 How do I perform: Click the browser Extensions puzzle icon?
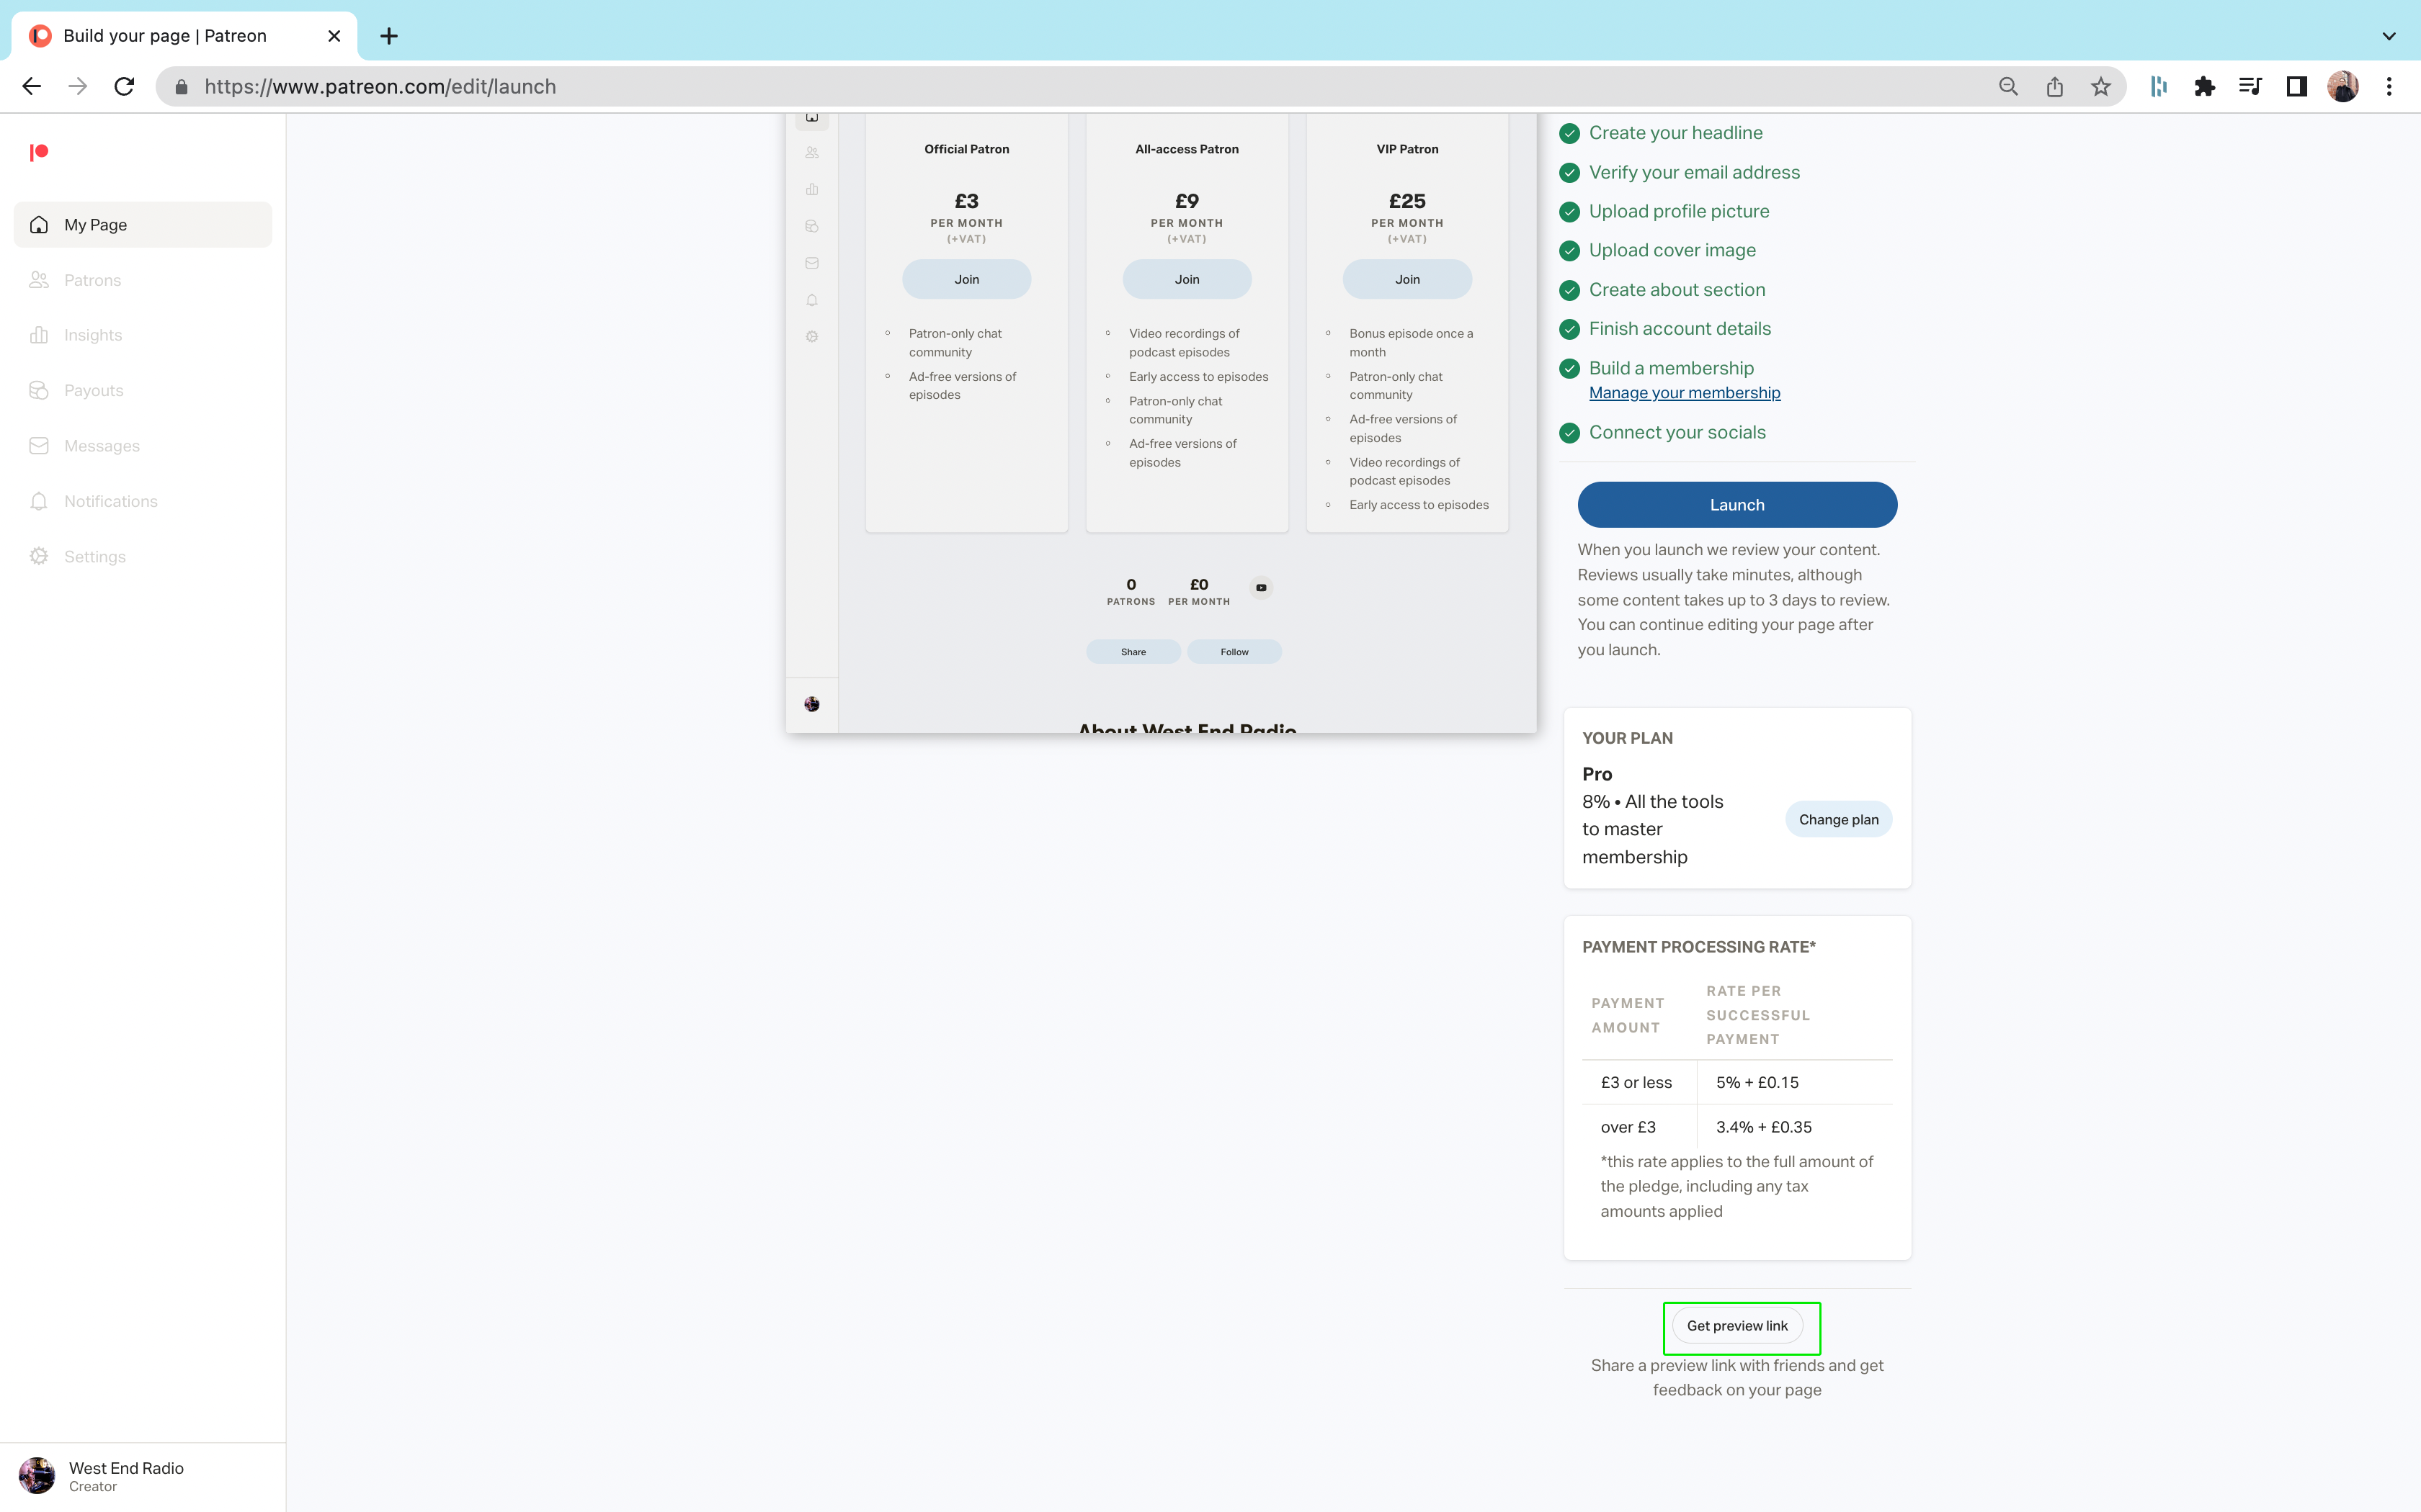click(2204, 87)
